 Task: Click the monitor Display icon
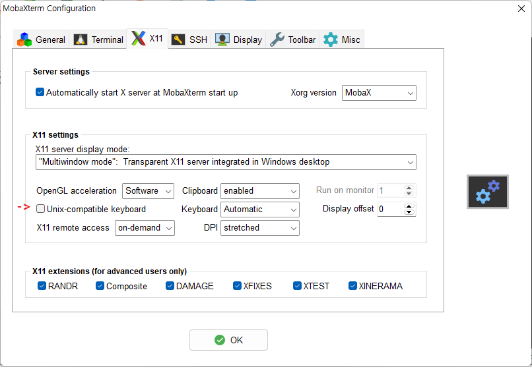[222, 40]
